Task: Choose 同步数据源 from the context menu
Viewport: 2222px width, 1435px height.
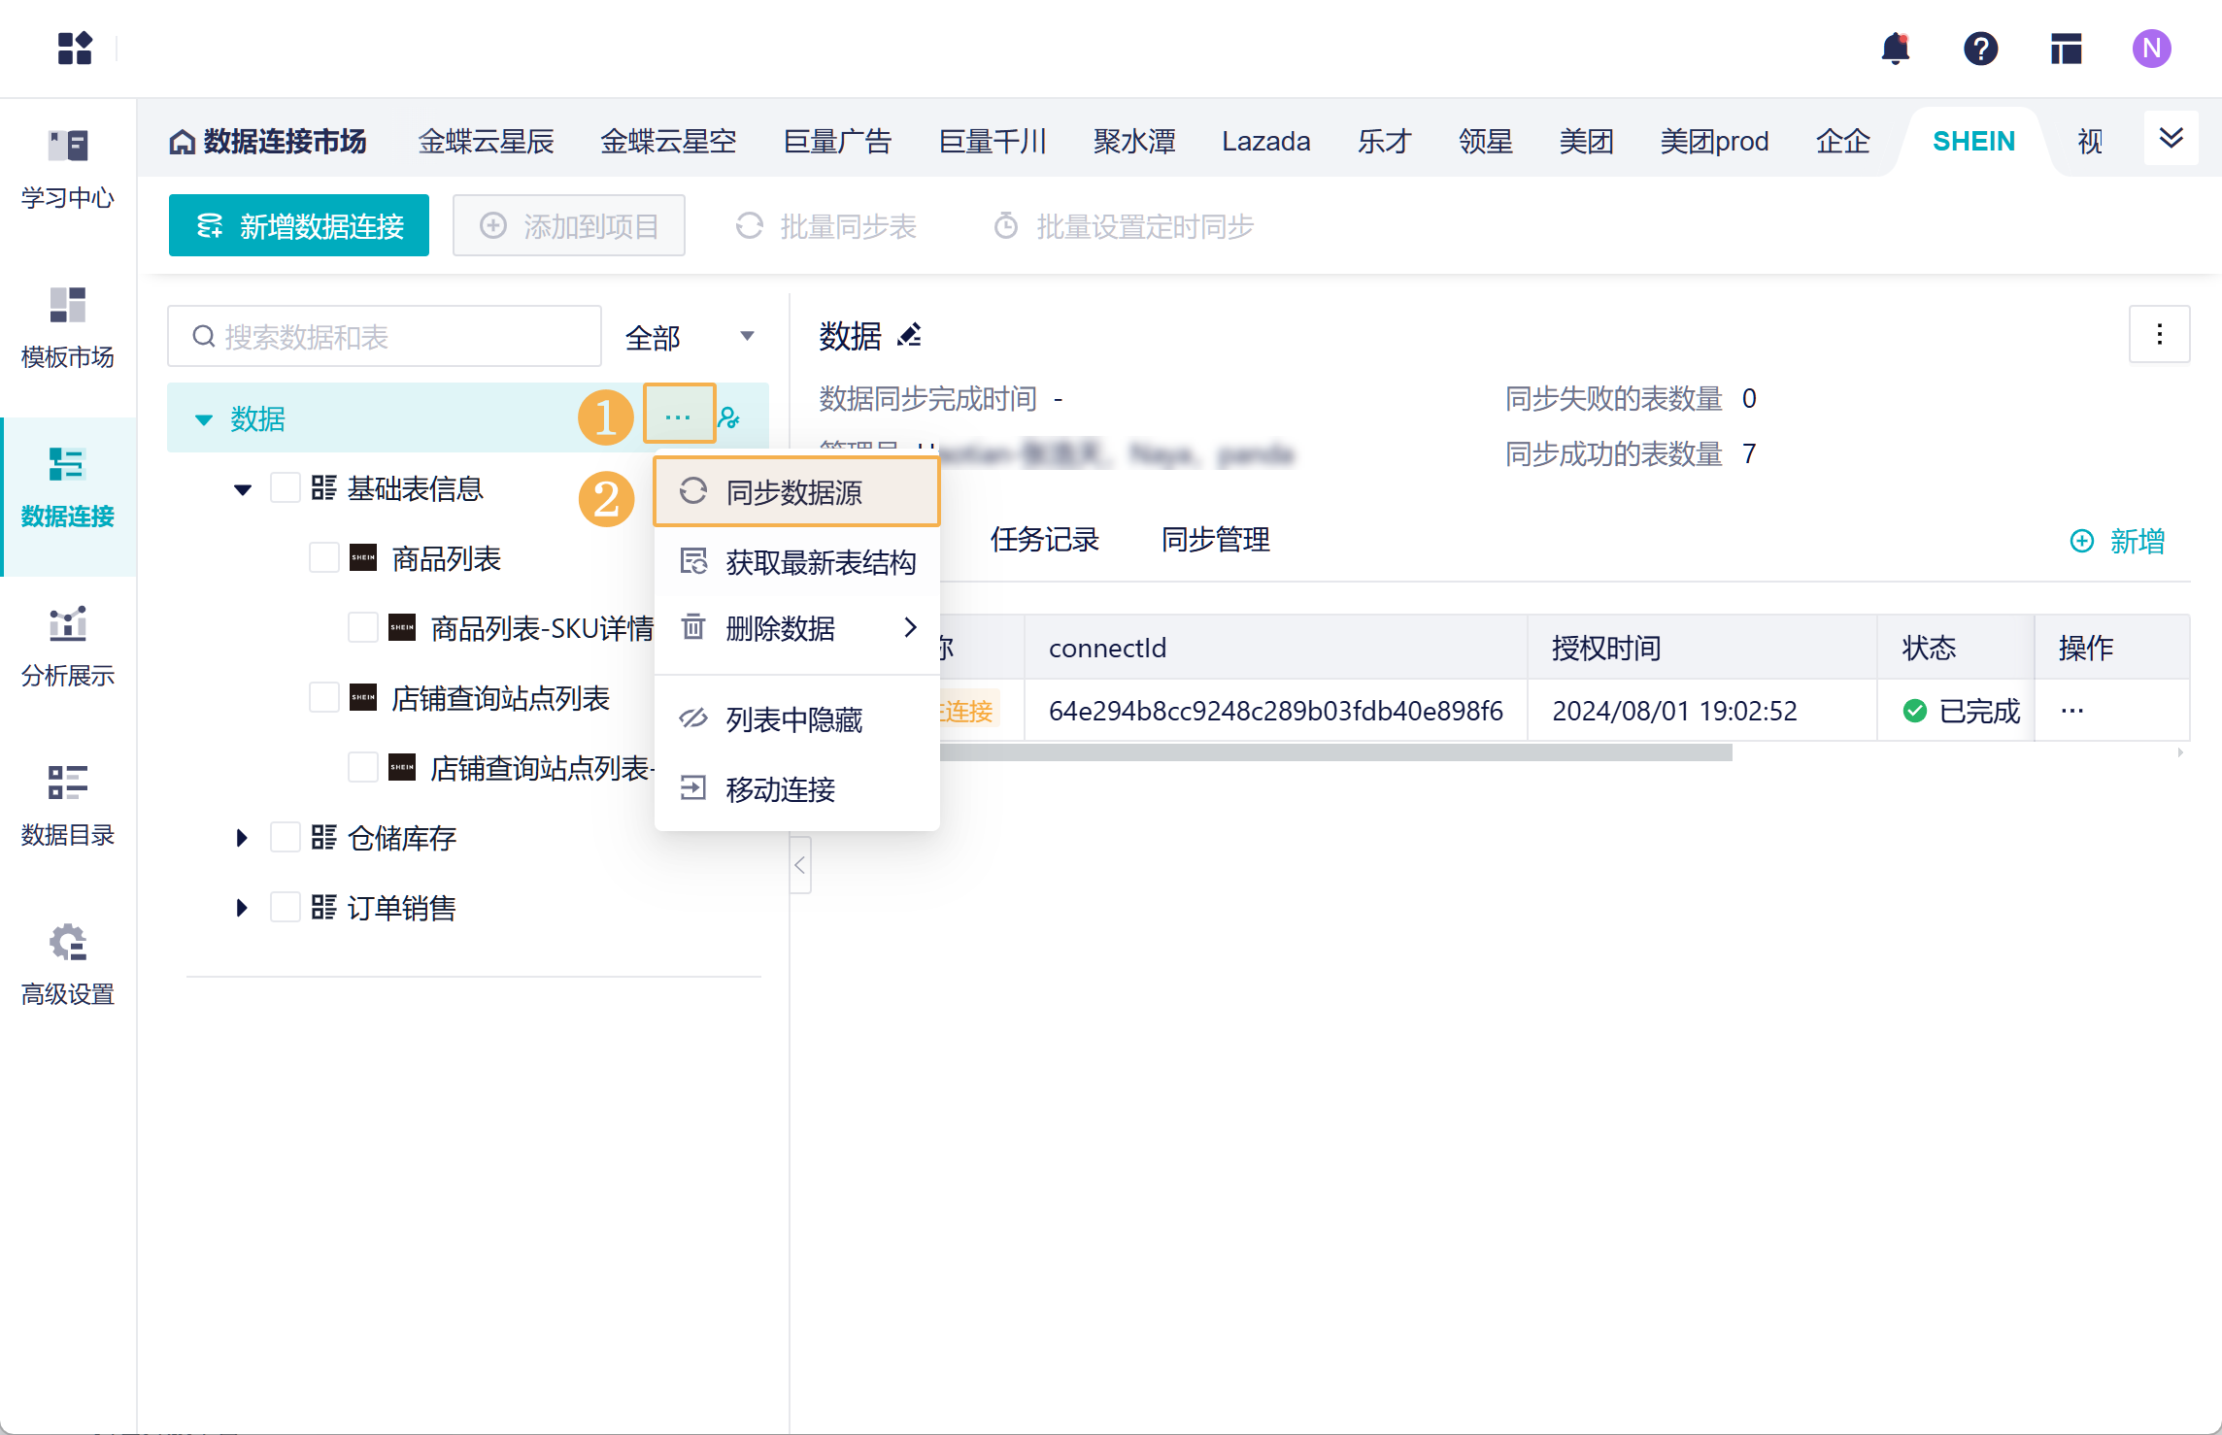Action: click(x=795, y=492)
